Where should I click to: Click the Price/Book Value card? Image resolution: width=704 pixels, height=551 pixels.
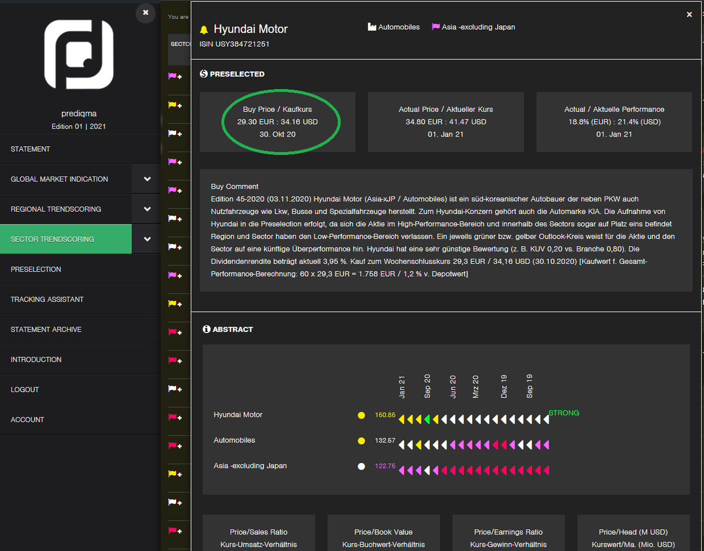[x=384, y=533]
